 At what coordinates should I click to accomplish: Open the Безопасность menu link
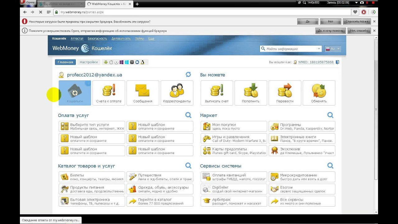97,39
